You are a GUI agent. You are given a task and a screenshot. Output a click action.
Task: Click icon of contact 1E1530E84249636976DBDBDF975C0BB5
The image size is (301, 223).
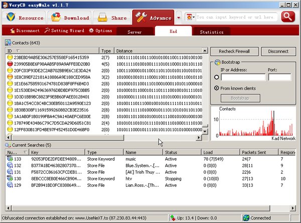[10, 90]
